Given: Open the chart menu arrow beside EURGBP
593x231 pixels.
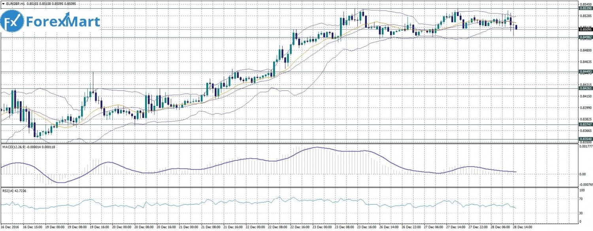Looking at the screenshot, I should pos(3,4).
